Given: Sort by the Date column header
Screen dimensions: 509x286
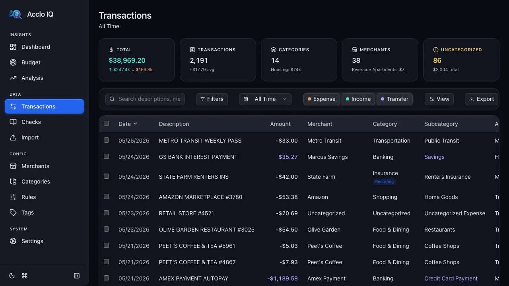Looking at the screenshot, I should (x=128, y=124).
